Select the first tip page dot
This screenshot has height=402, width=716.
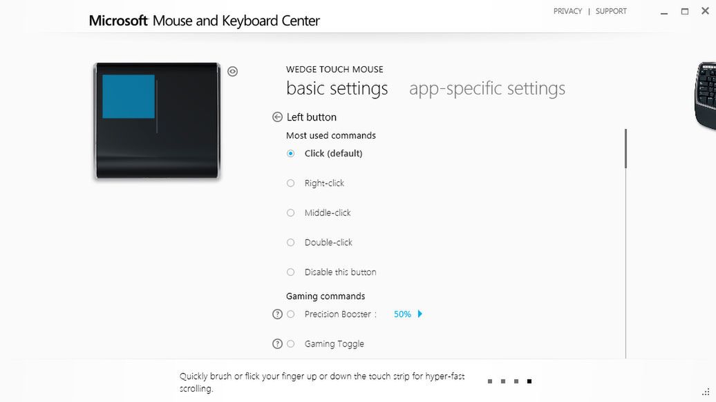(x=490, y=381)
